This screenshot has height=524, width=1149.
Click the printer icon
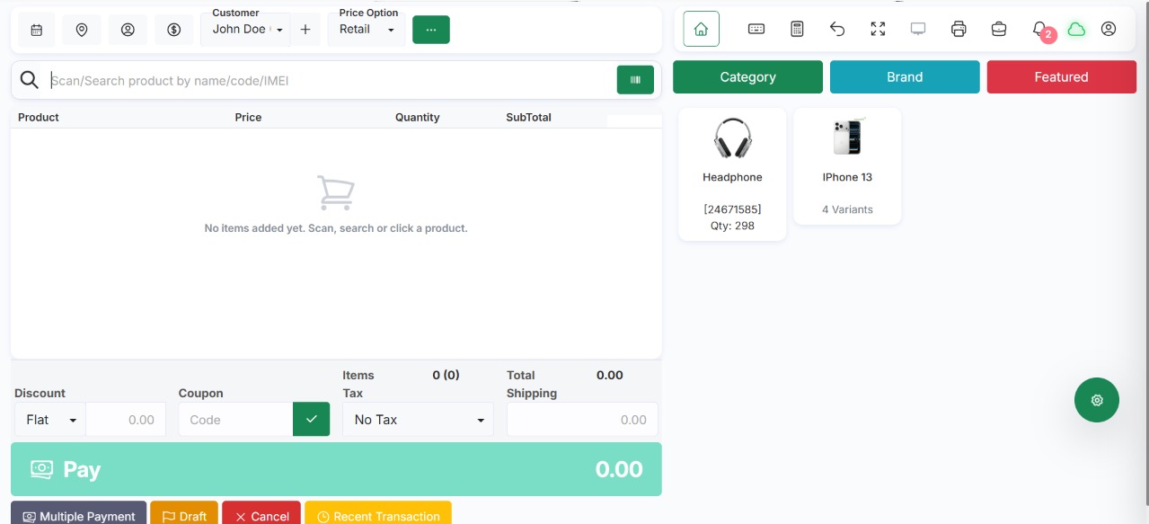pos(959,29)
